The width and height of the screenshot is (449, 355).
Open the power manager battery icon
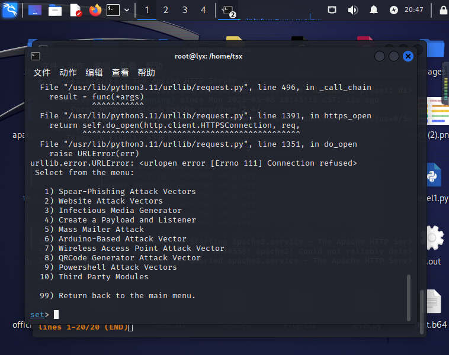[x=394, y=10]
